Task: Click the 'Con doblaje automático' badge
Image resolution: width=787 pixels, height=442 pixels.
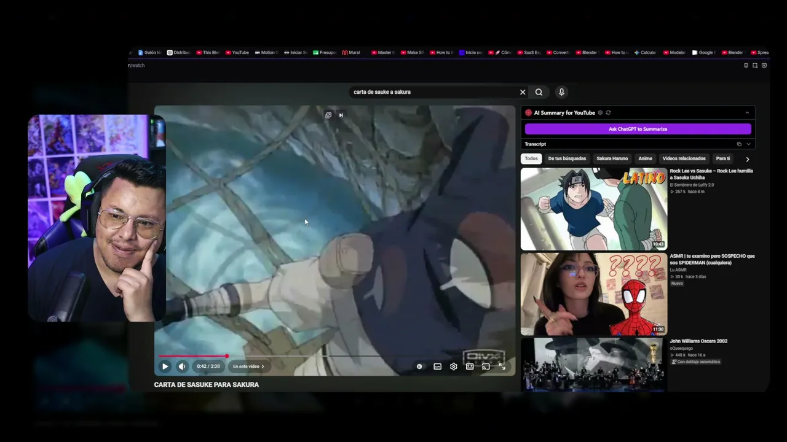Action: pyautogui.click(x=695, y=362)
